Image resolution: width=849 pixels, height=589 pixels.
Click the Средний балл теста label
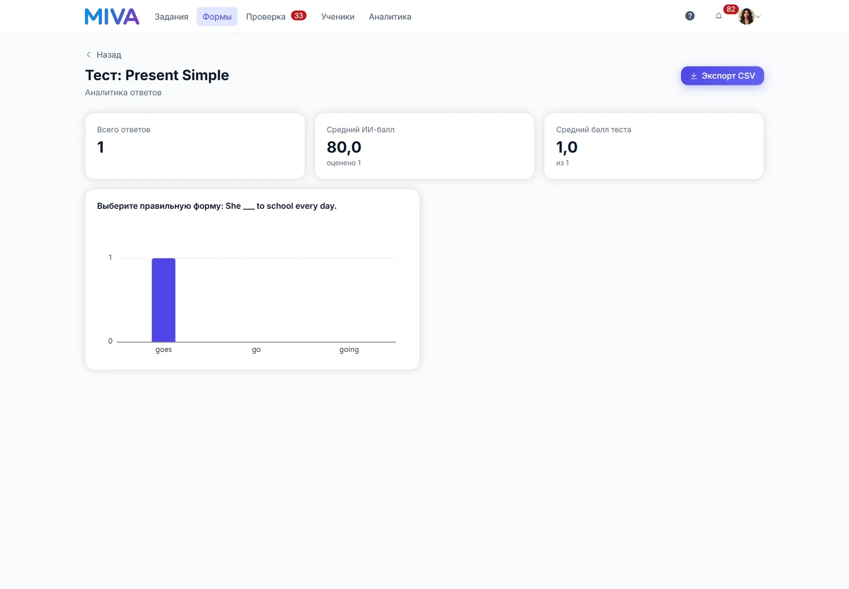[593, 129]
